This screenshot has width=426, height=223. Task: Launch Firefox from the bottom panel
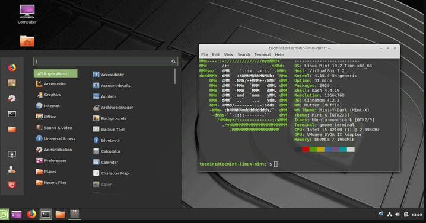(x=31, y=214)
